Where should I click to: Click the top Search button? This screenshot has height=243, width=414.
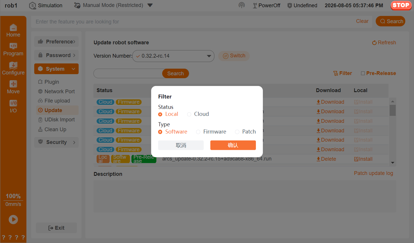coord(391,21)
